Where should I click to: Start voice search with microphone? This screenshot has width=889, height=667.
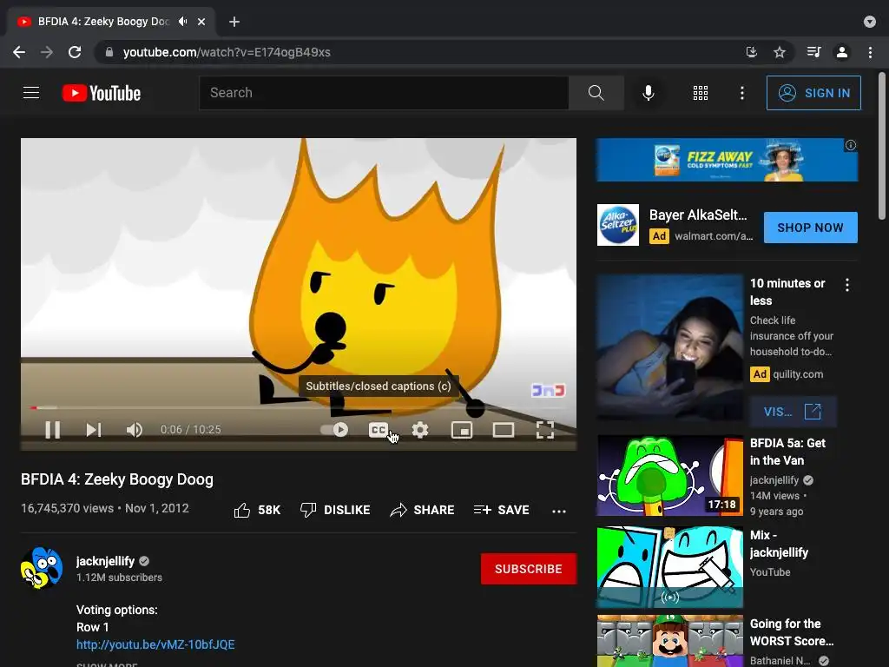click(648, 92)
